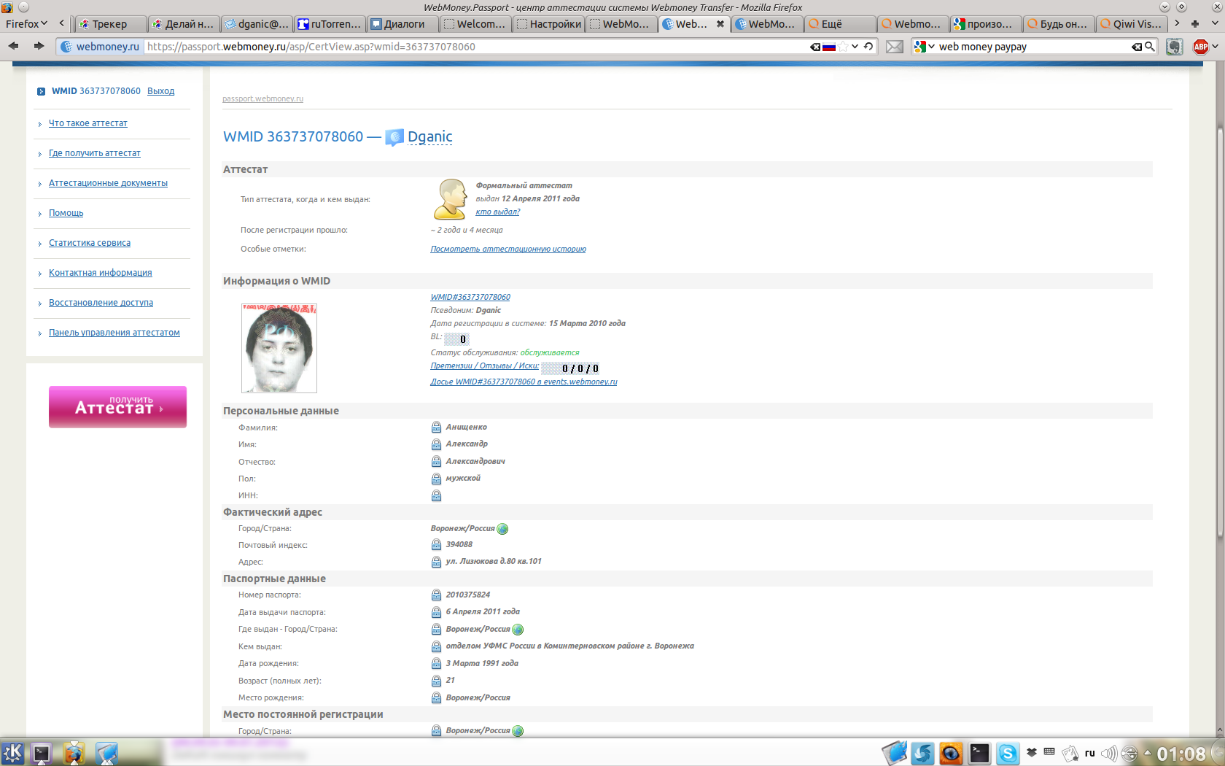Open the Претензии / Отзывы / Иски link

coord(485,366)
